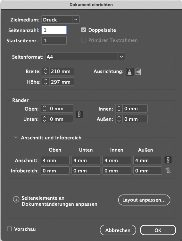Click Anschnitt Oben 4 mm field
Screen dimensions: 182x241
[x=55, y=160]
